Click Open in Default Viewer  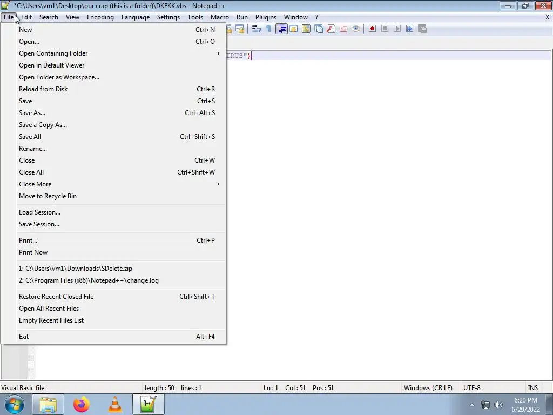pyautogui.click(x=113, y=65)
